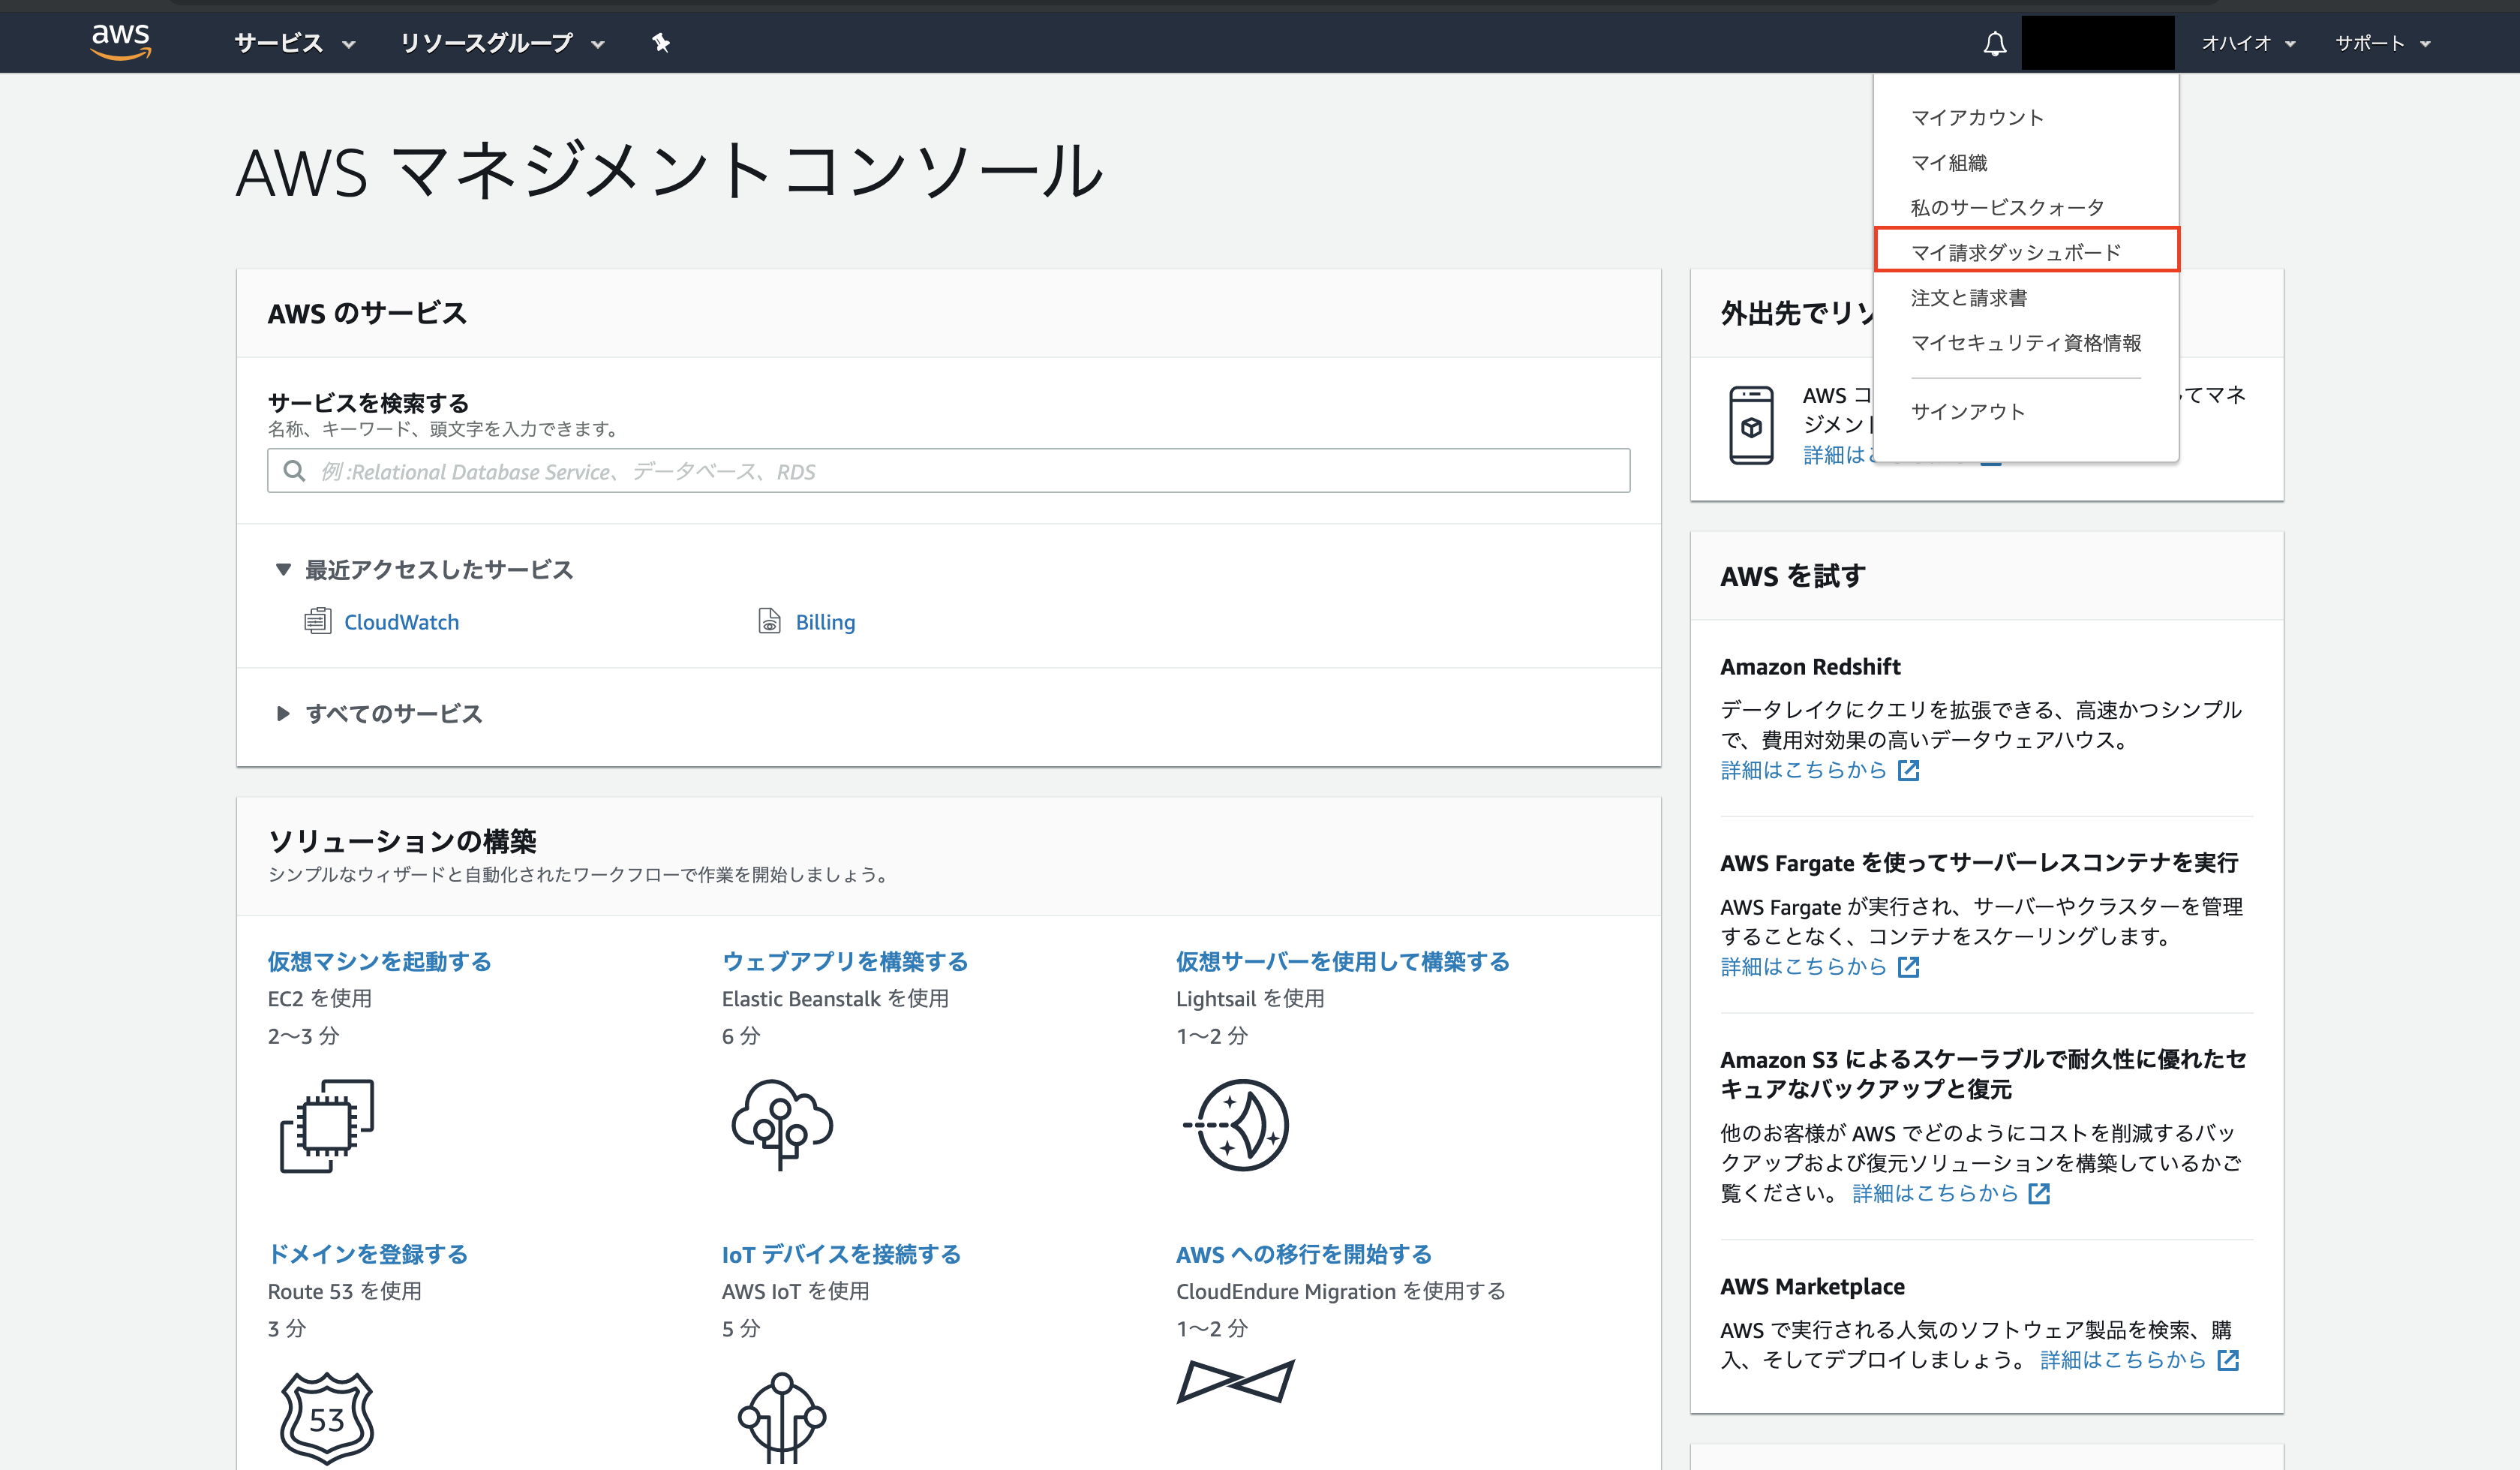Image resolution: width=2520 pixels, height=1470 pixels.
Task: Click the AWS IoT device icon
Action: (781, 1417)
